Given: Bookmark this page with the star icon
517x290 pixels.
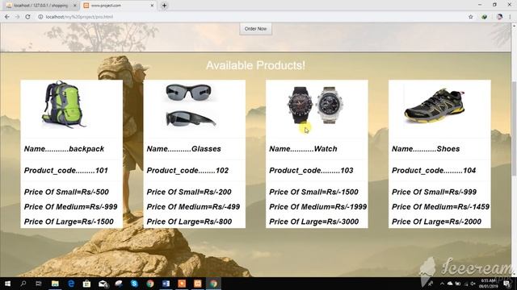Looking at the screenshot, I should tap(470, 17).
